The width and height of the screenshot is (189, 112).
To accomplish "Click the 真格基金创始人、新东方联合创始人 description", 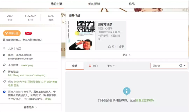I will (x=23, y=40).
